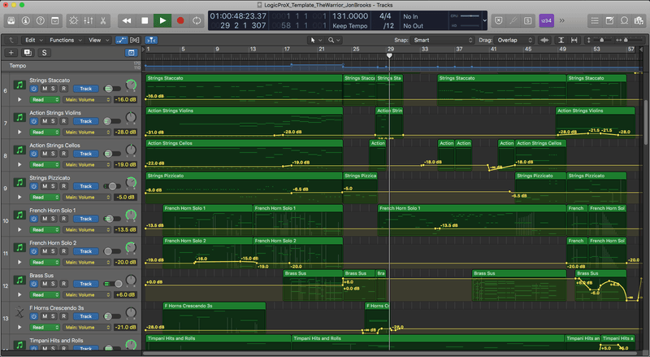650x357 pixels.
Task: Toggle power on Strings Pizzicato track
Action: (x=33, y=186)
